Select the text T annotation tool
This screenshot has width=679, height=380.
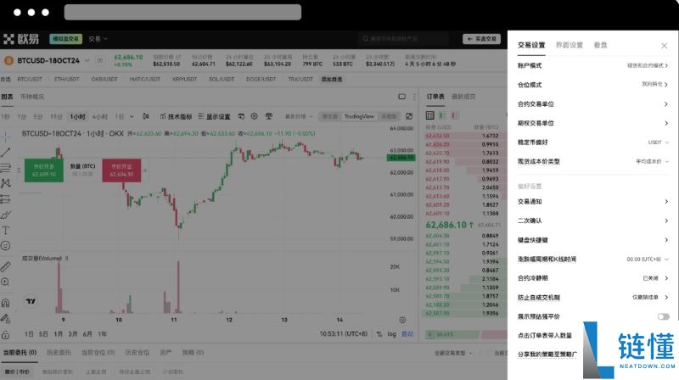(x=6, y=230)
